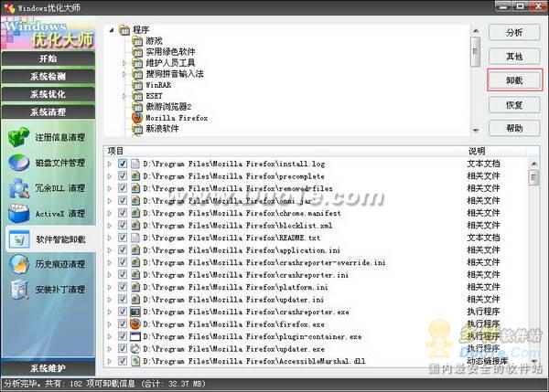Open the 注册信息清理 tool icon
549x392 pixels.
18,137
